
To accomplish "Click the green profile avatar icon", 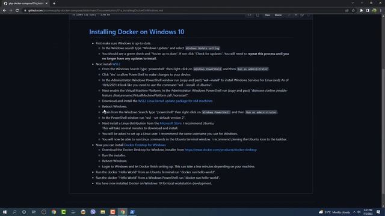I will [x=374, y=11].
